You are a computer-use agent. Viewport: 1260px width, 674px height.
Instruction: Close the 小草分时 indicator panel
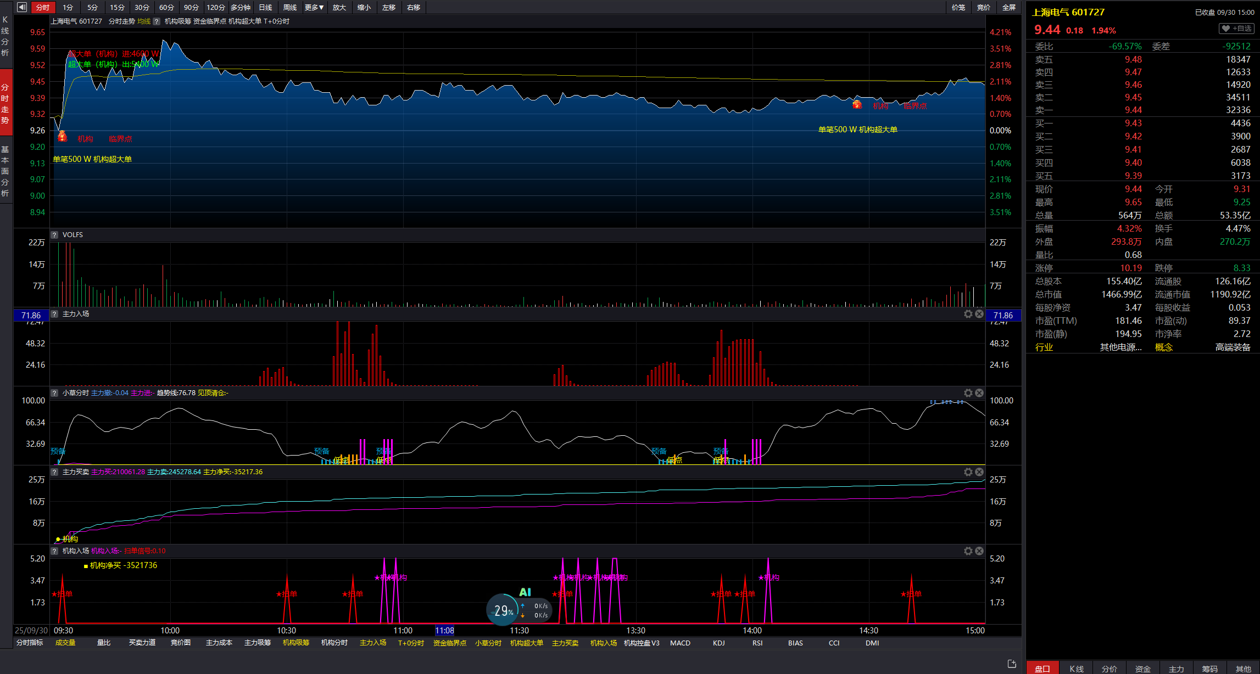point(979,393)
